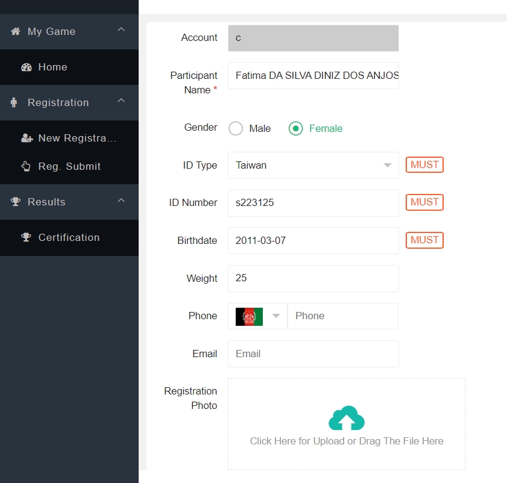Screen dimensions: 507x483
Task: Select the Female gender radio button
Action: (295, 128)
